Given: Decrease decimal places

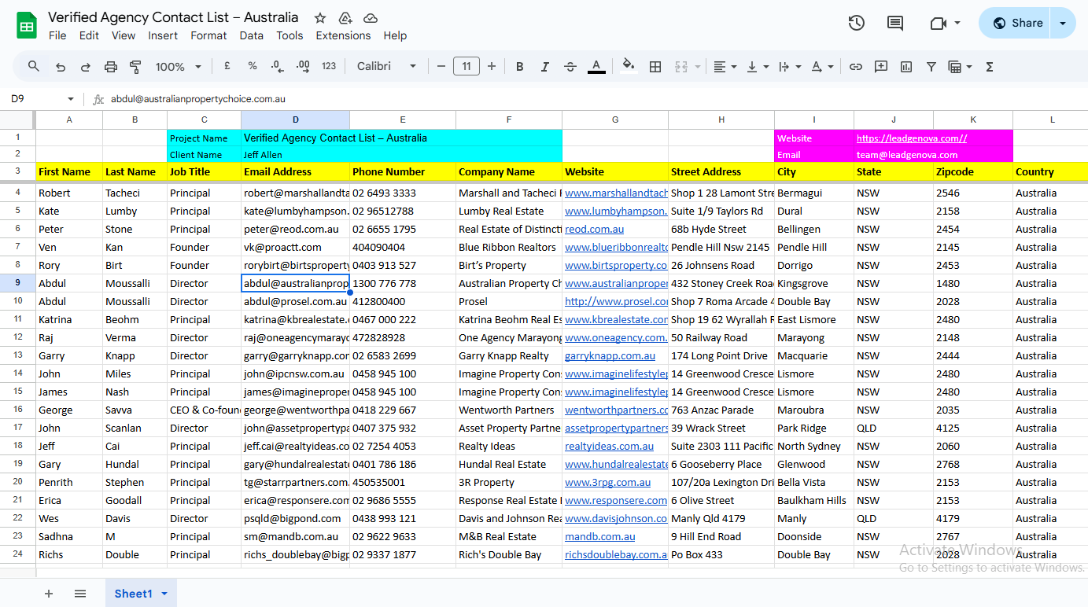Looking at the screenshot, I should 277,67.
